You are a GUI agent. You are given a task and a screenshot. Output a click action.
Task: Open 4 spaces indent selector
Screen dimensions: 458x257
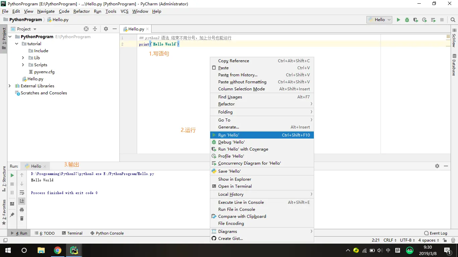point(428,240)
